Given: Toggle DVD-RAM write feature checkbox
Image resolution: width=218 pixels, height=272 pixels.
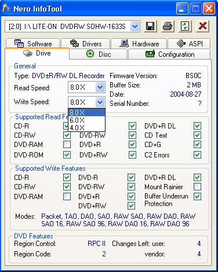Looking at the screenshot, I should coord(67,197).
